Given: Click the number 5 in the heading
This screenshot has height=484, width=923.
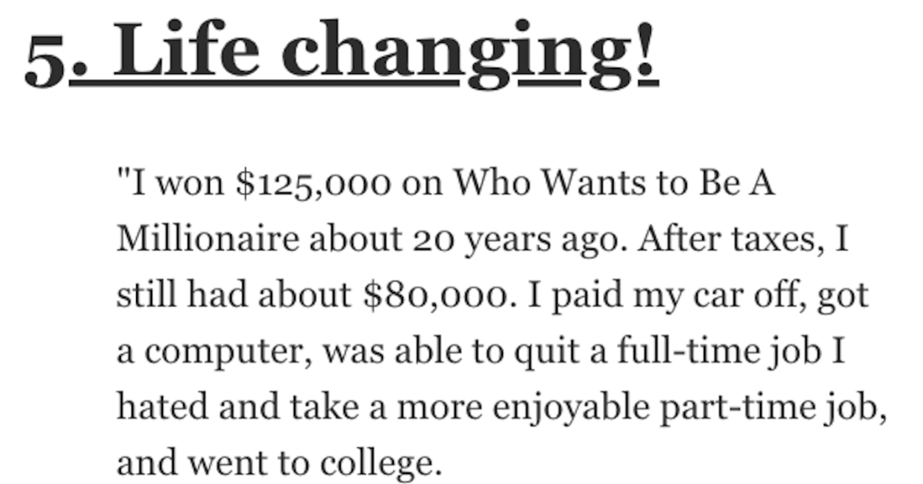Looking at the screenshot, I should point(45,59).
